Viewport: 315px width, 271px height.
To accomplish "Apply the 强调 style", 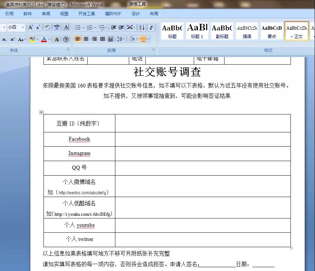I will click(x=247, y=31).
